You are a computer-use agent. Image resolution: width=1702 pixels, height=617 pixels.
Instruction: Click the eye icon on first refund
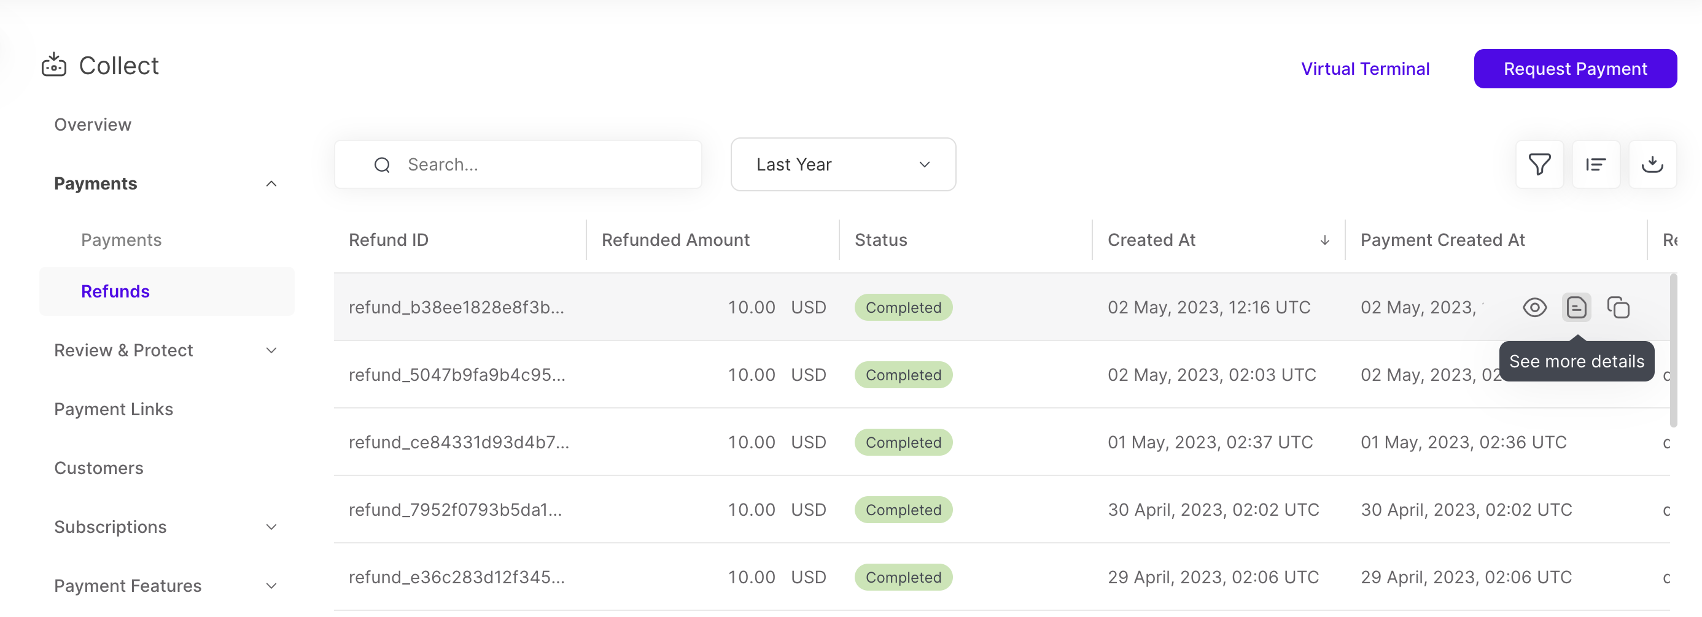click(1534, 307)
